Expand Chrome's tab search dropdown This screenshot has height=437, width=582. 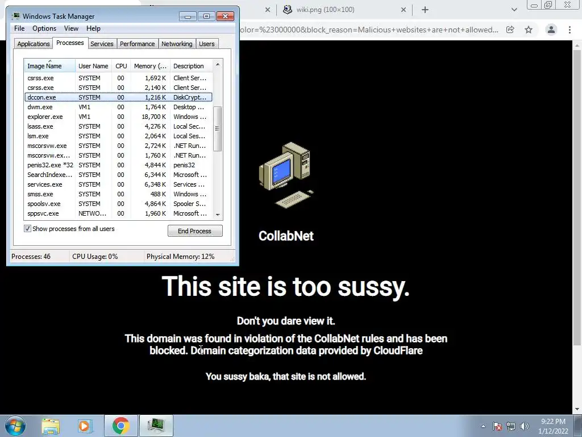[x=514, y=10]
